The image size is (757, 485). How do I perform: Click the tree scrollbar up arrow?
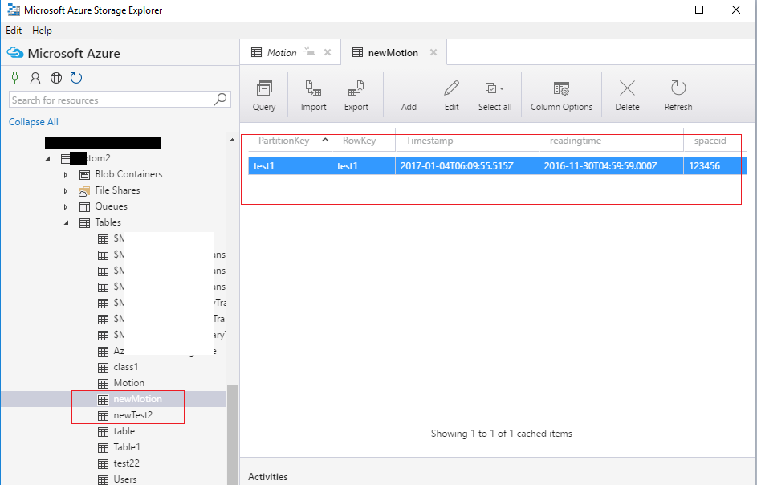(233, 140)
